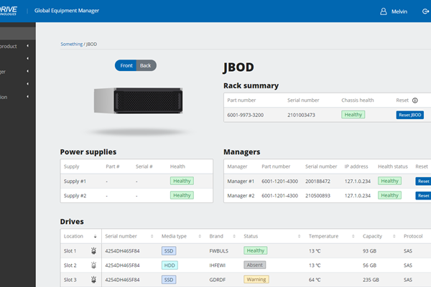Expand the sidebar item ending in 'product'
The height and width of the screenshot is (287, 431).
pos(27,46)
